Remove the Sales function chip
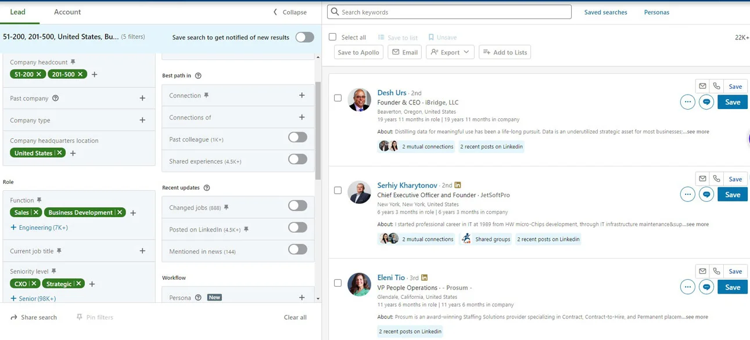750x340 pixels. (36, 212)
